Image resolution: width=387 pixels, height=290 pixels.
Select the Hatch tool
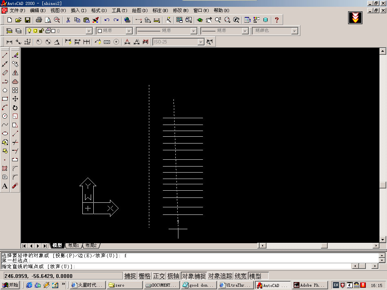point(5,168)
